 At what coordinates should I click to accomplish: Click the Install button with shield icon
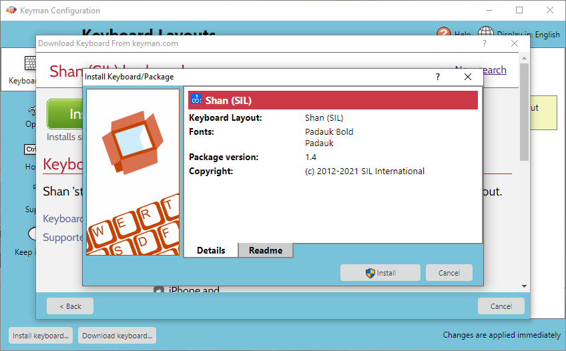(x=380, y=273)
